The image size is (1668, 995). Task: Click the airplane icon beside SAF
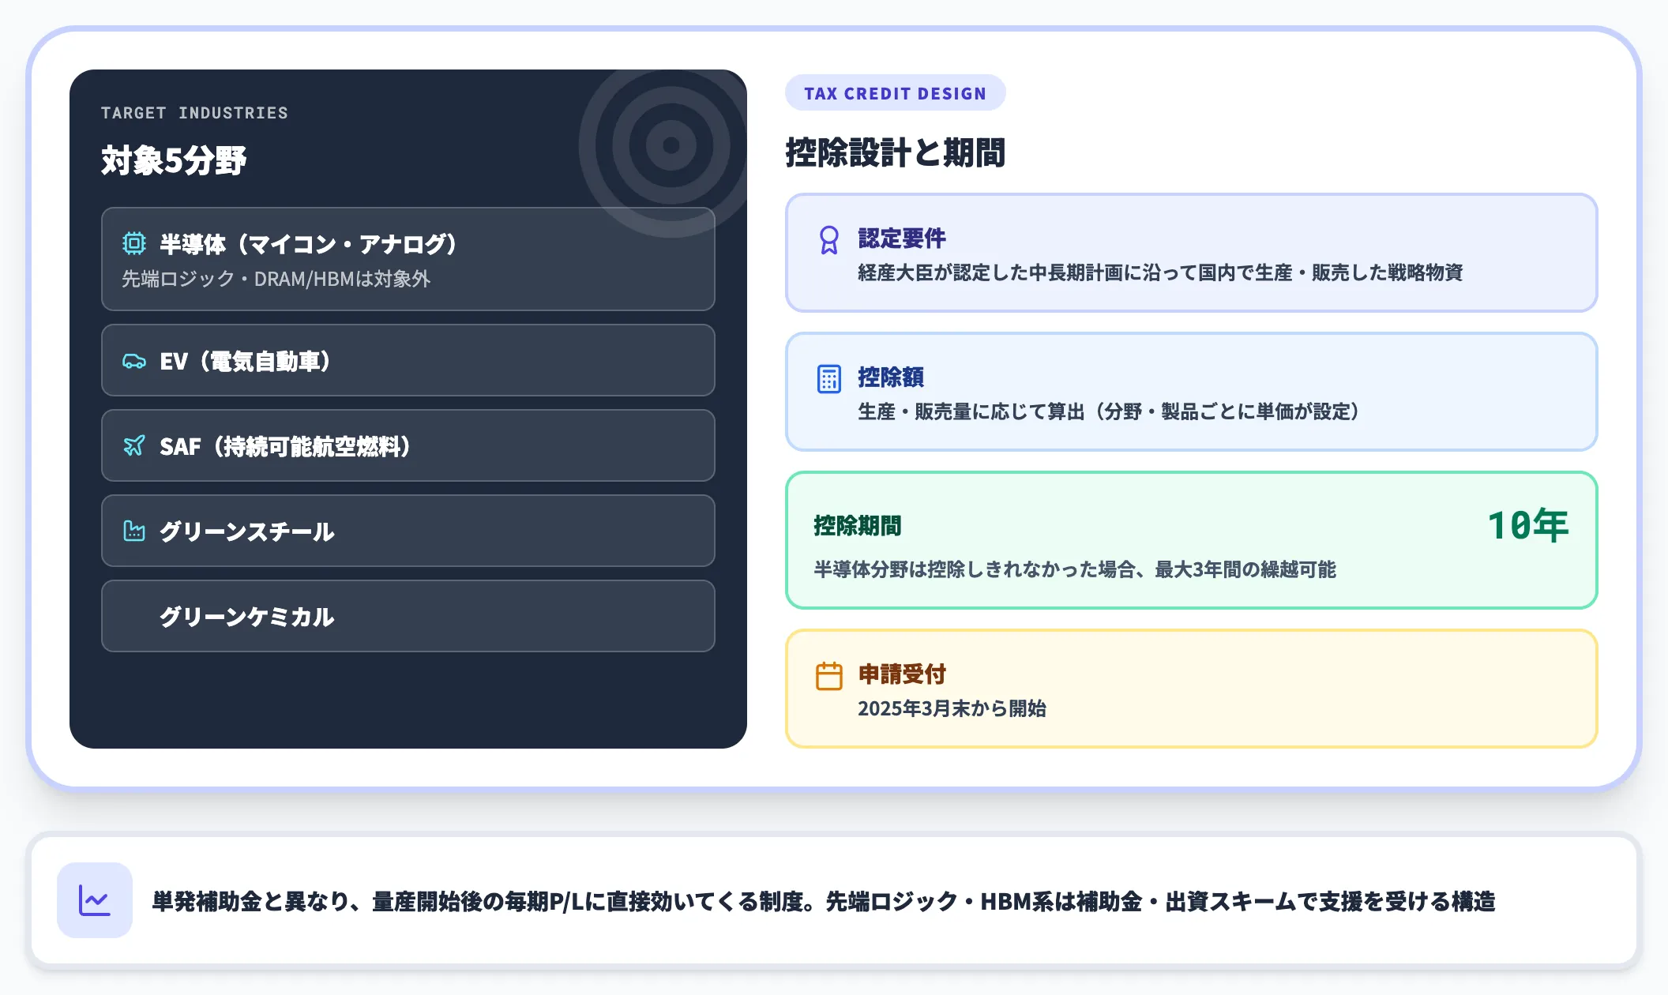pyautogui.click(x=134, y=446)
